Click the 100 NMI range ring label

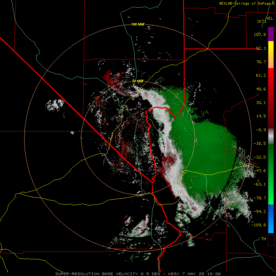pyautogui.click(x=138, y=24)
